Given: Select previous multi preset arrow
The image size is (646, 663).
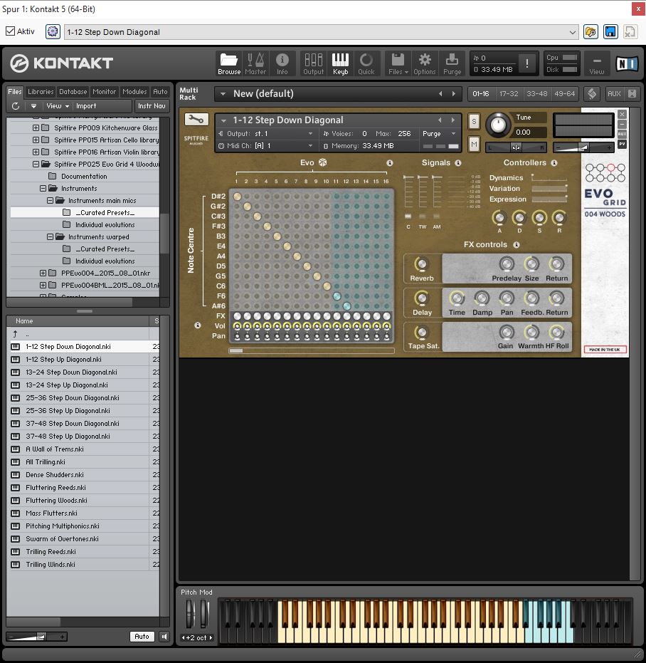Looking at the screenshot, I should [x=440, y=94].
